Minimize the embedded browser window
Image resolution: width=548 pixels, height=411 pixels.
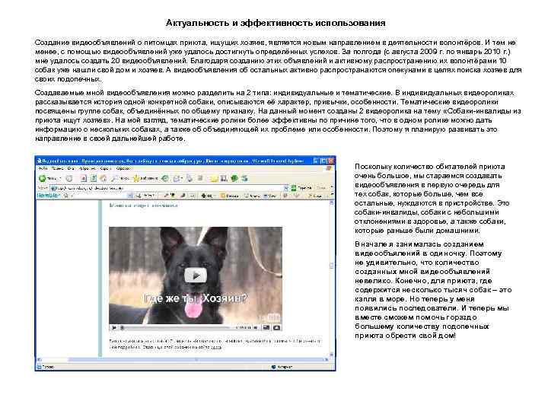[x=316, y=161]
